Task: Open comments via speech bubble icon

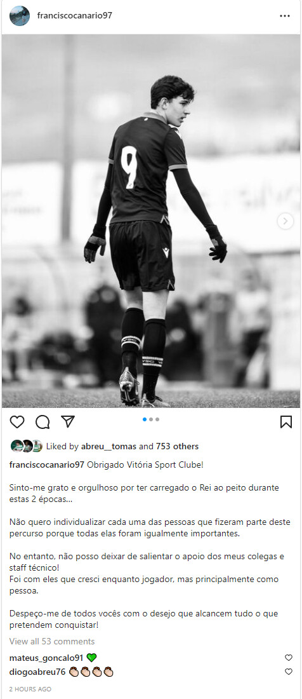Action: pos(43,422)
